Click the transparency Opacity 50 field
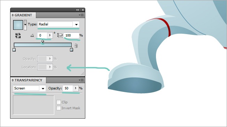This screenshot has height=127, width=227. [68, 88]
